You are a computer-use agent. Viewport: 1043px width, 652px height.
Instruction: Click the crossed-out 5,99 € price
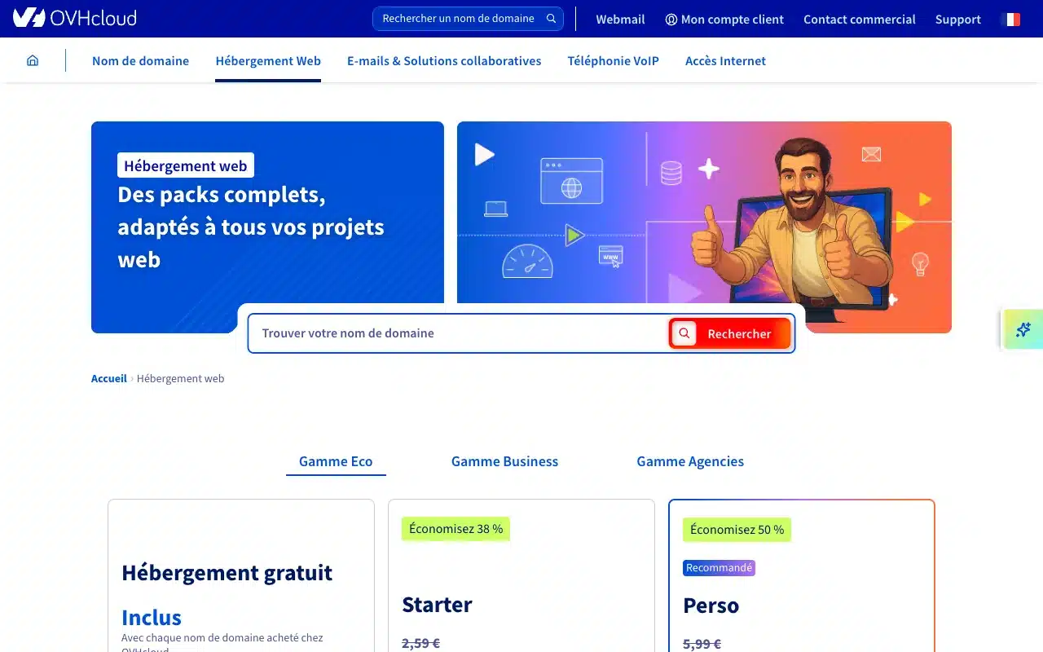702,644
